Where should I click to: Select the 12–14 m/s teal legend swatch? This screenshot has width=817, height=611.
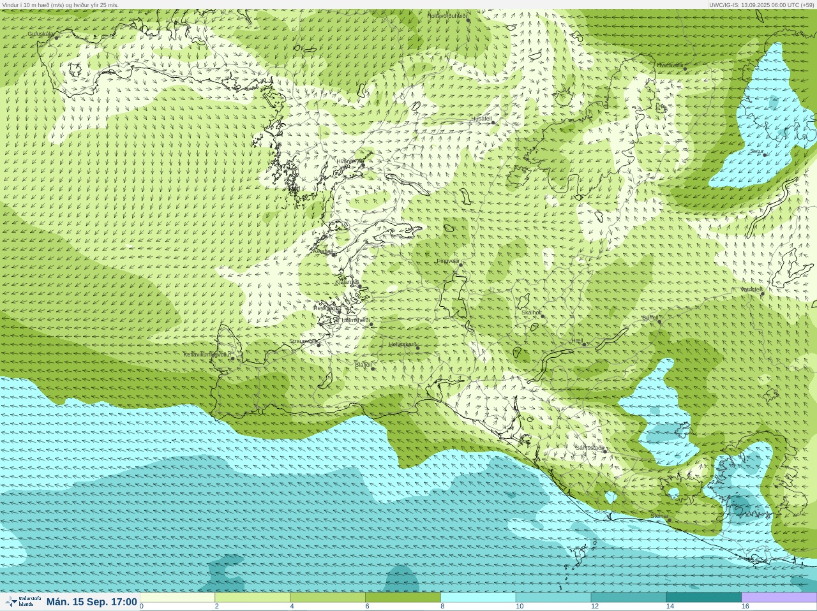click(x=629, y=598)
